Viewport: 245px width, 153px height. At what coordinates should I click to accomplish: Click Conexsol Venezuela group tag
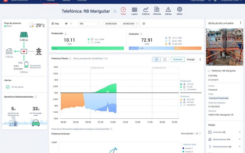(219, 98)
